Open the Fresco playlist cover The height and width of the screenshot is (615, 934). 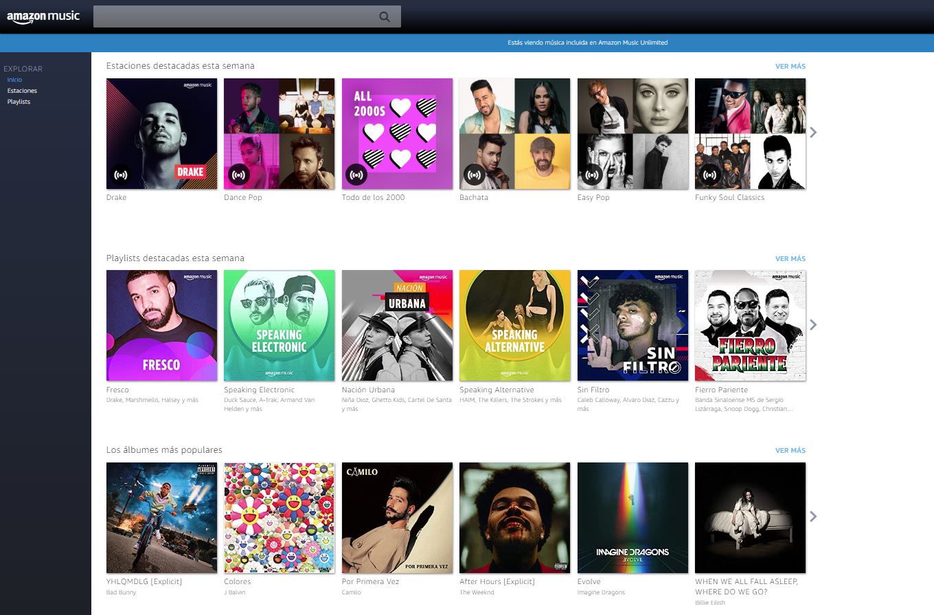point(162,326)
